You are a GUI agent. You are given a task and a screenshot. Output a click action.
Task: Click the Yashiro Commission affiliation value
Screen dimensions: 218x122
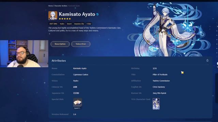pyautogui.click(x=161, y=81)
